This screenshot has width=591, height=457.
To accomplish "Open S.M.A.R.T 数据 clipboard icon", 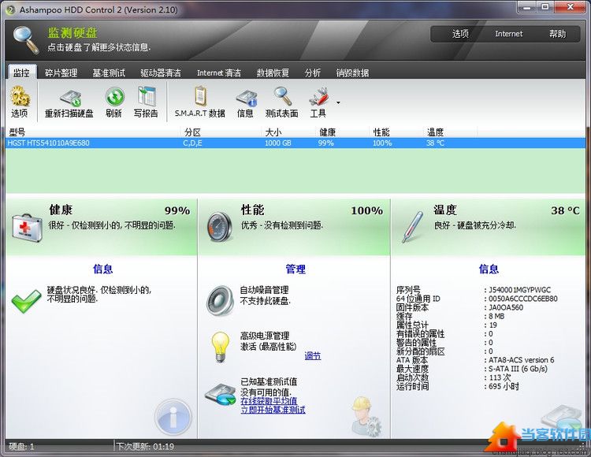I will tap(200, 96).
